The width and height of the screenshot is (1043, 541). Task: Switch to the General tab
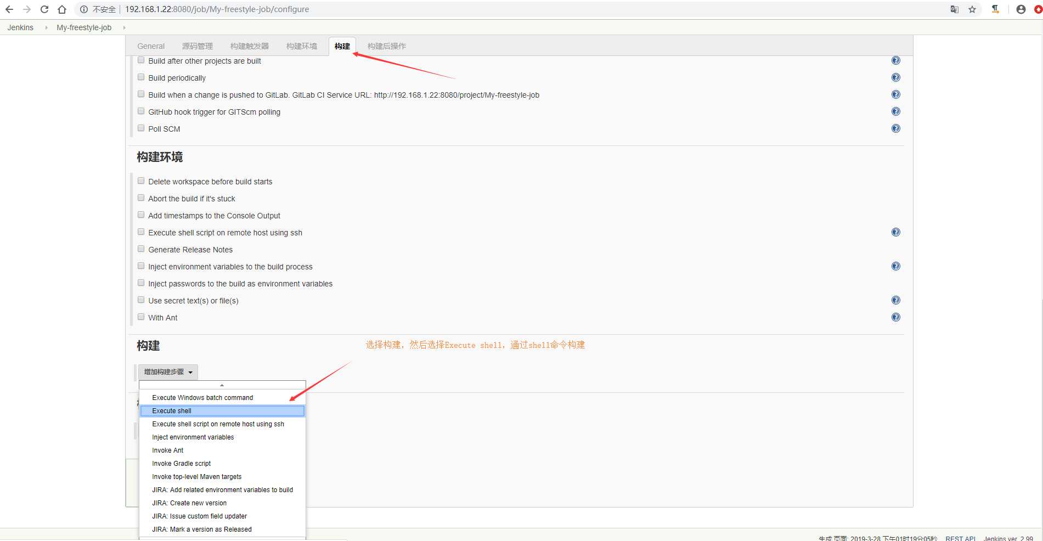[151, 46]
